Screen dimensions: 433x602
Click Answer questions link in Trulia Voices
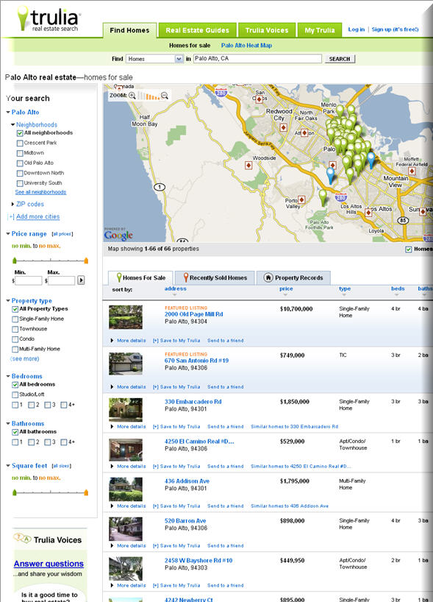[49, 564]
